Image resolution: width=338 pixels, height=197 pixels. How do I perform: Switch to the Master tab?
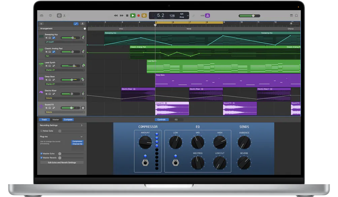(x=56, y=119)
